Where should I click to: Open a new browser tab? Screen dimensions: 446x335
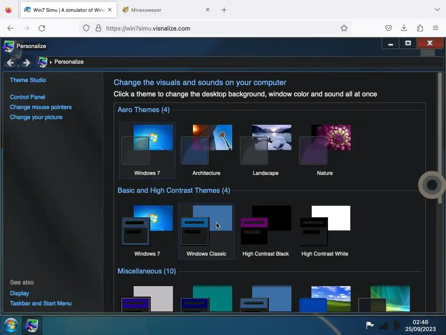point(224,10)
